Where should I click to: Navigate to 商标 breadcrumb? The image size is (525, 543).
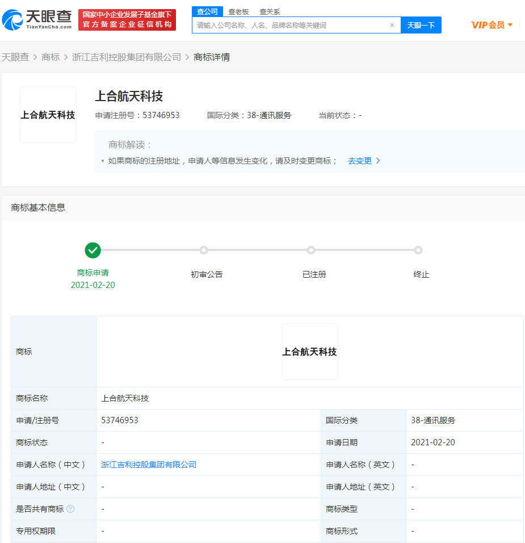point(51,57)
